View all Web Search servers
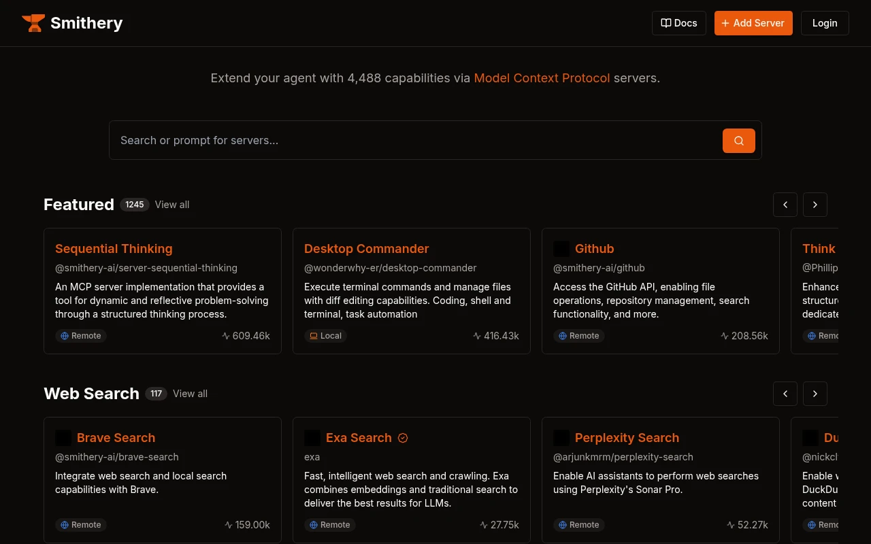This screenshot has width=871, height=544. click(190, 394)
